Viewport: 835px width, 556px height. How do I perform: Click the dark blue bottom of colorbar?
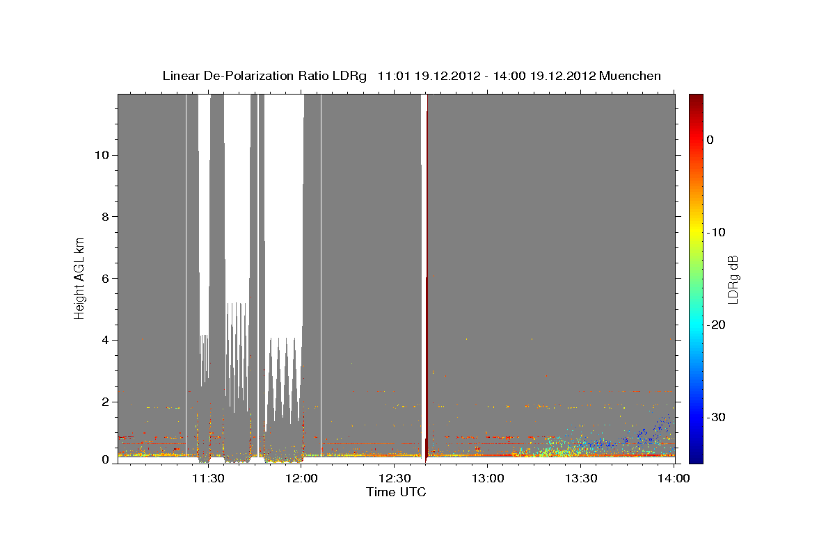pos(696,455)
